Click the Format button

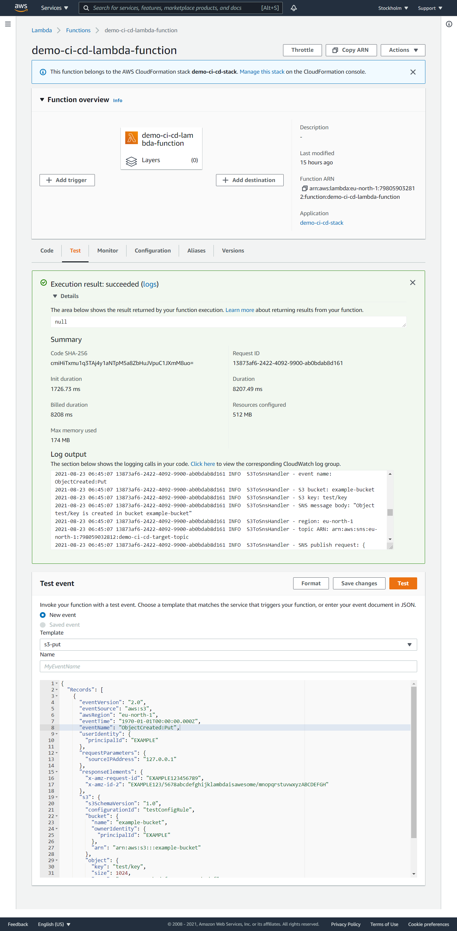click(311, 583)
